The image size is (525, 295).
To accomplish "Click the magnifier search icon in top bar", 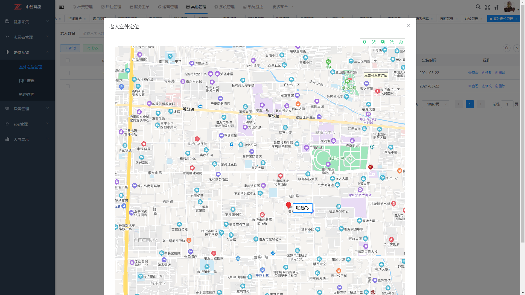I will pos(478,7).
